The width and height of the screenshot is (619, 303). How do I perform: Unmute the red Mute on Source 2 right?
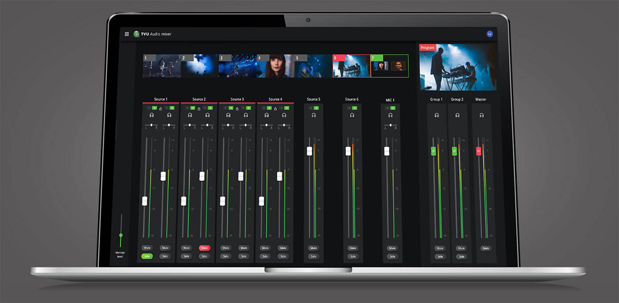[x=204, y=248]
